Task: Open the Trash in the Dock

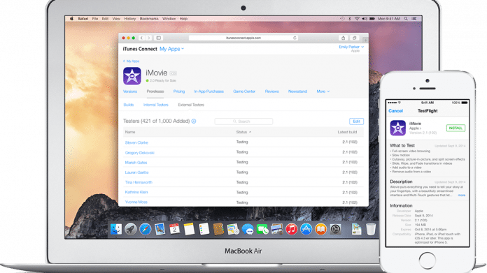Action: click(x=371, y=229)
